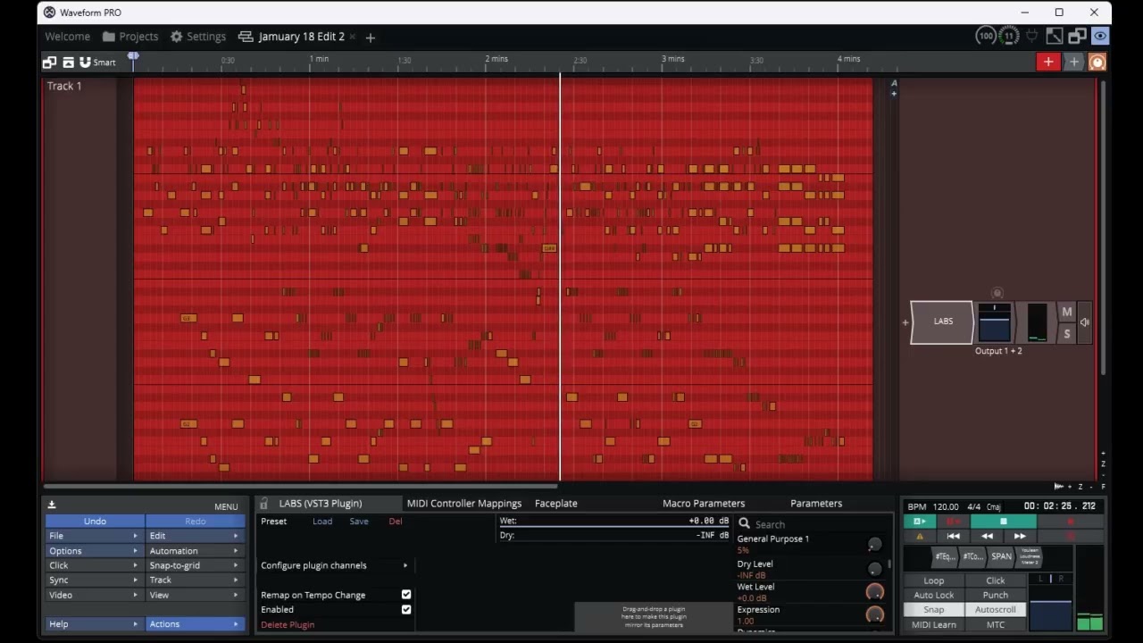Click the Wet +0.00 dB slider

coord(614,521)
